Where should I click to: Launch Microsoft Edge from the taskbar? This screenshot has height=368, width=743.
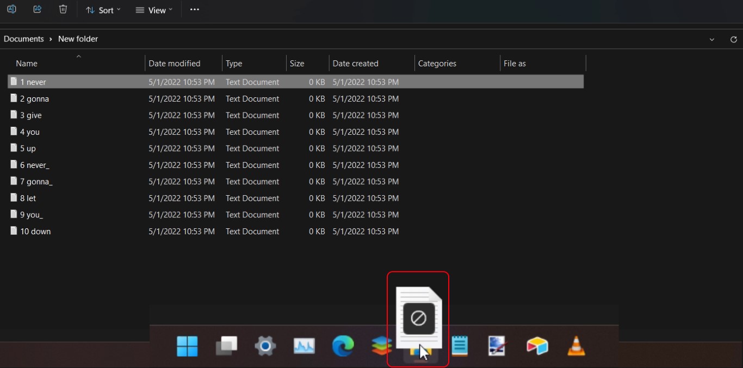point(343,346)
